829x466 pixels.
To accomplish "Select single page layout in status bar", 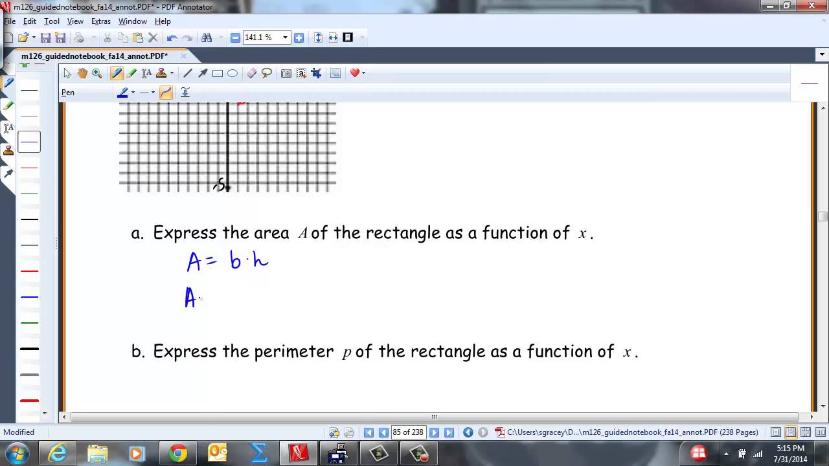I will 776,432.
